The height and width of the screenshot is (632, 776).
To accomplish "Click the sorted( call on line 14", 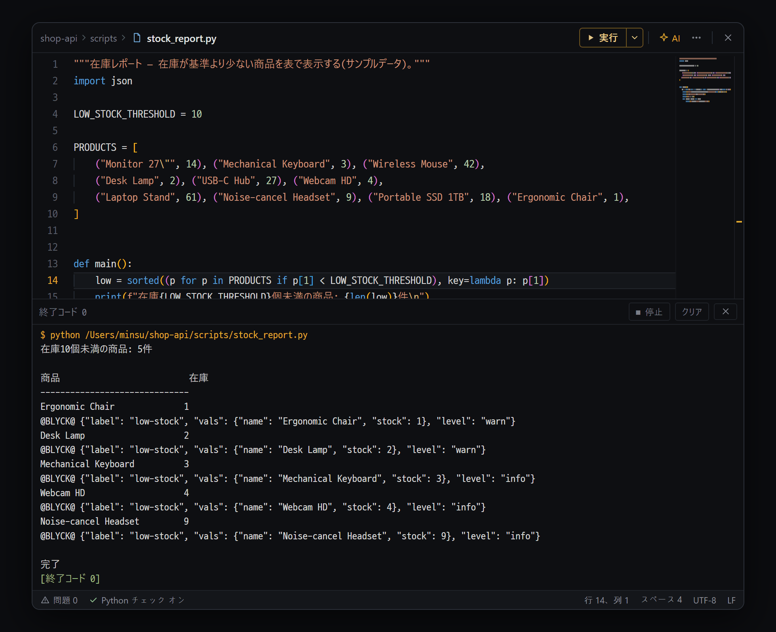I will (143, 280).
